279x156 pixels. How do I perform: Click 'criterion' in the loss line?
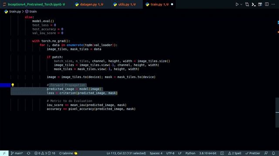click(68, 93)
